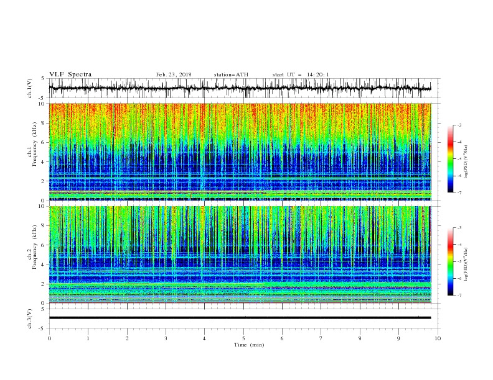493x380 pixels.
Task: Click the "-3" label on ch.2 color bar
Action: click(459, 228)
